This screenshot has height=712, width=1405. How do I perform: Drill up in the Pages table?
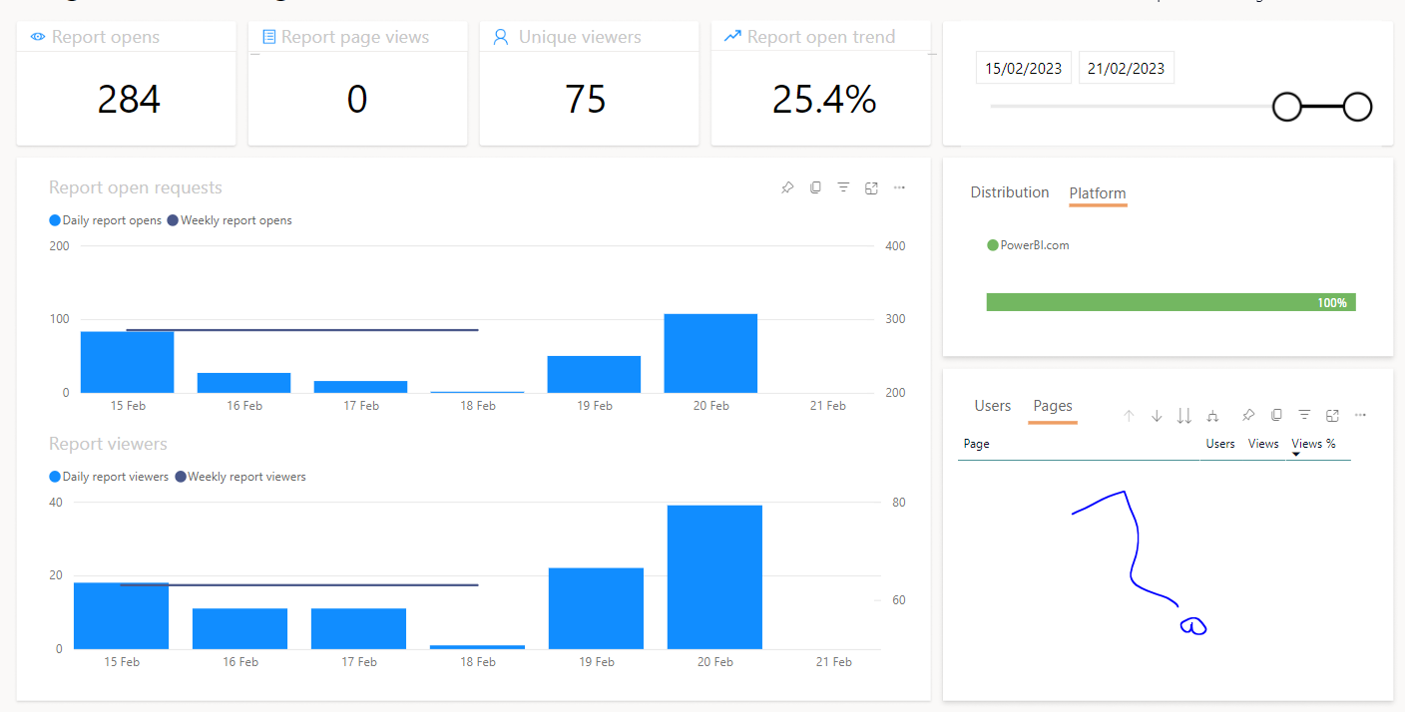click(x=1129, y=415)
